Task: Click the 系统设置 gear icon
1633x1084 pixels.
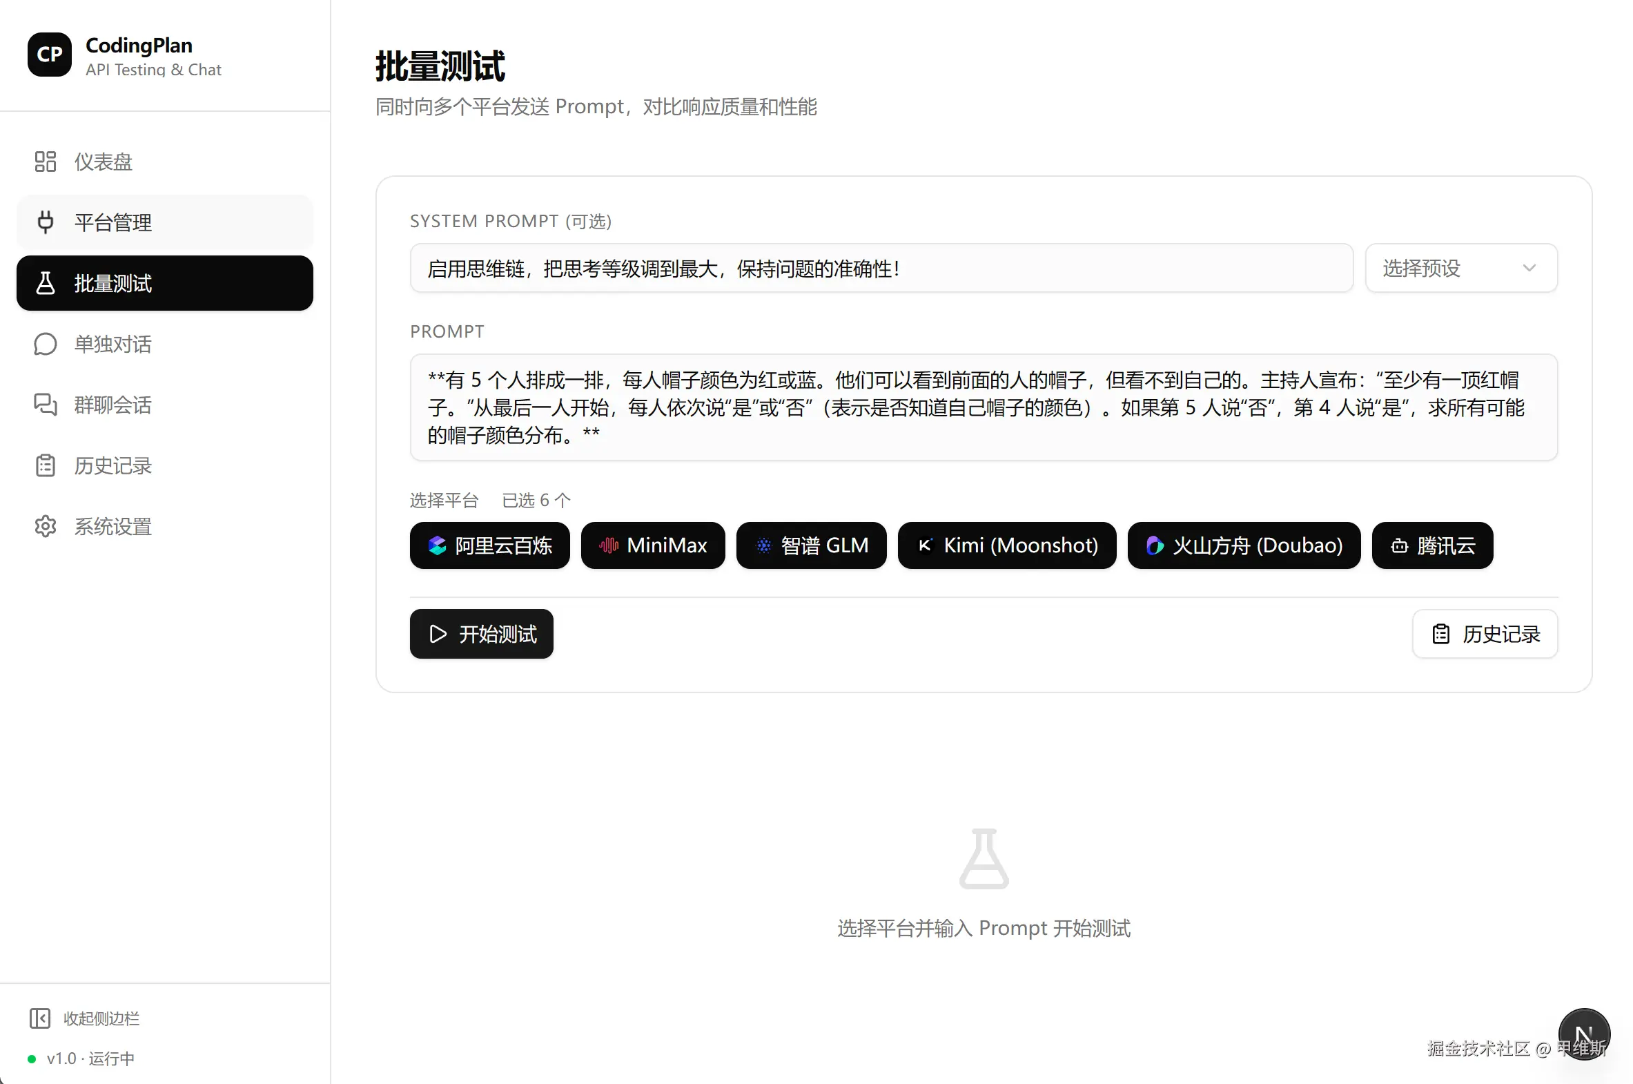Action: click(45, 527)
